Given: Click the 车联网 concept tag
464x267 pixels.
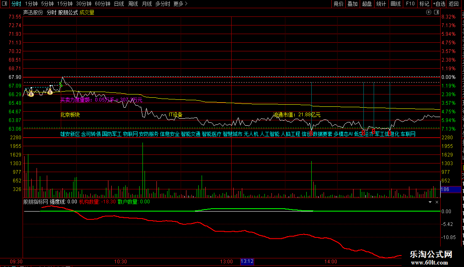Looking at the screenshot, I should 408,134.
